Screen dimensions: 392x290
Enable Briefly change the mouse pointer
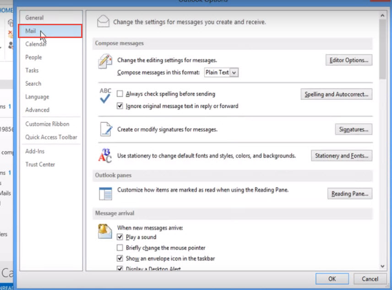tap(120, 247)
